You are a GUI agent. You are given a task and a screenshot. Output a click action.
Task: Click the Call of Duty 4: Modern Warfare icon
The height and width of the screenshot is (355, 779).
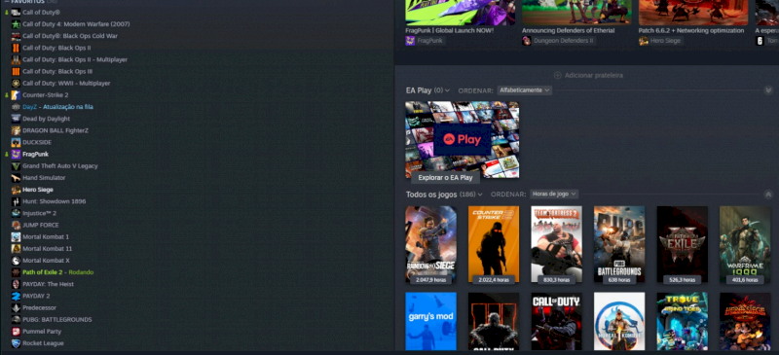[16, 24]
